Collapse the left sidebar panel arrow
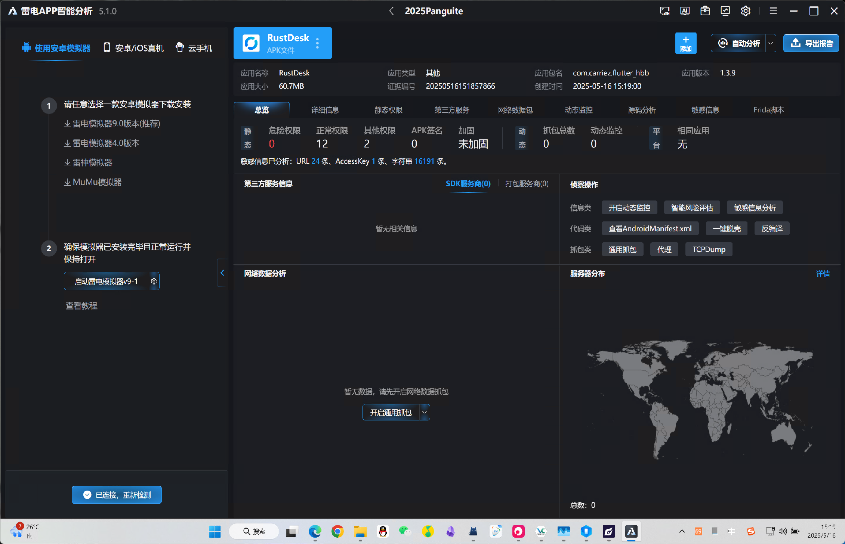Viewport: 845px width, 544px height. point(222,273)
